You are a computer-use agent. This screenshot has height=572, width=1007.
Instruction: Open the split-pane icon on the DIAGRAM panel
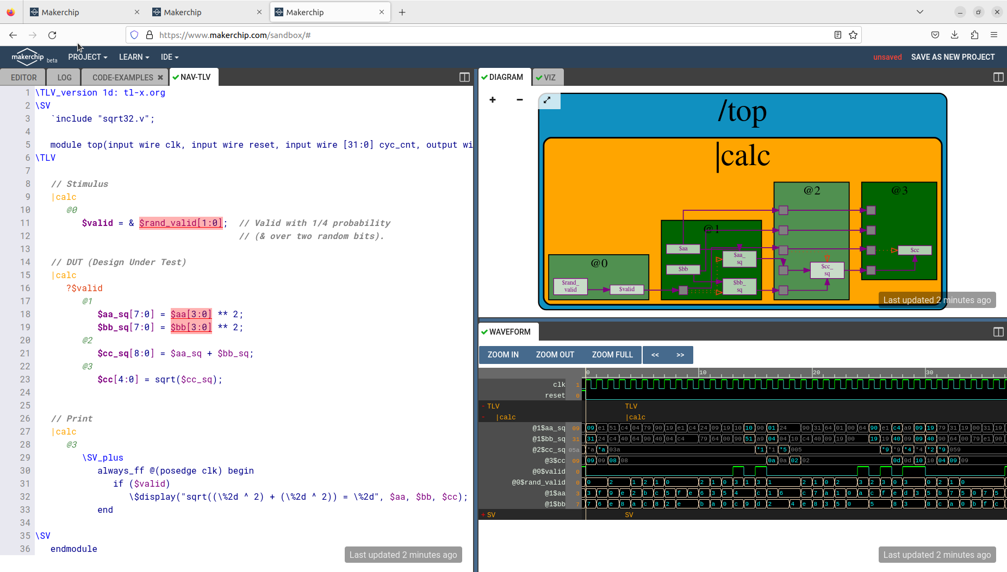998,77
